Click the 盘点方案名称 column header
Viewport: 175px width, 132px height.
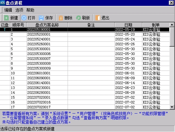tap(47, 25)
